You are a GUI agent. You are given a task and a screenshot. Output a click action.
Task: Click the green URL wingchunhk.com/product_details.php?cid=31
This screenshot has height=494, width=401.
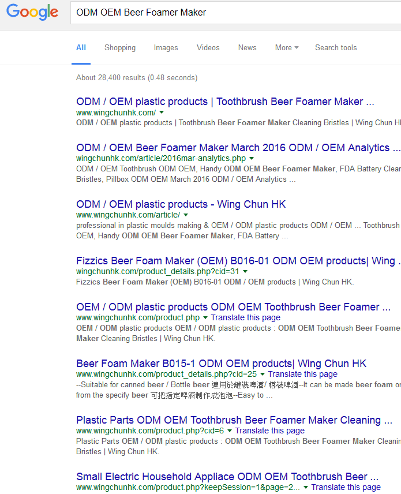click(158, 271)
